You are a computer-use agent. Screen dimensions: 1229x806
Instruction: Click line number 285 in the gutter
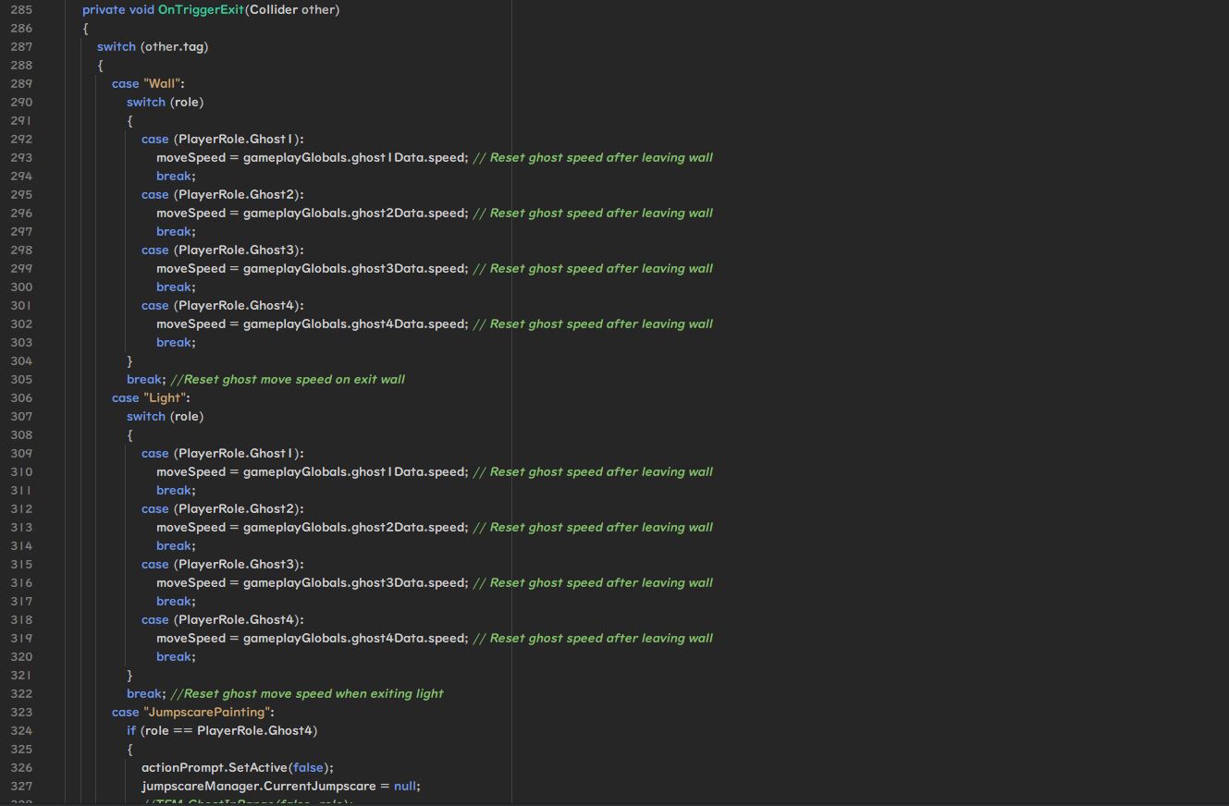pos(21,10)
